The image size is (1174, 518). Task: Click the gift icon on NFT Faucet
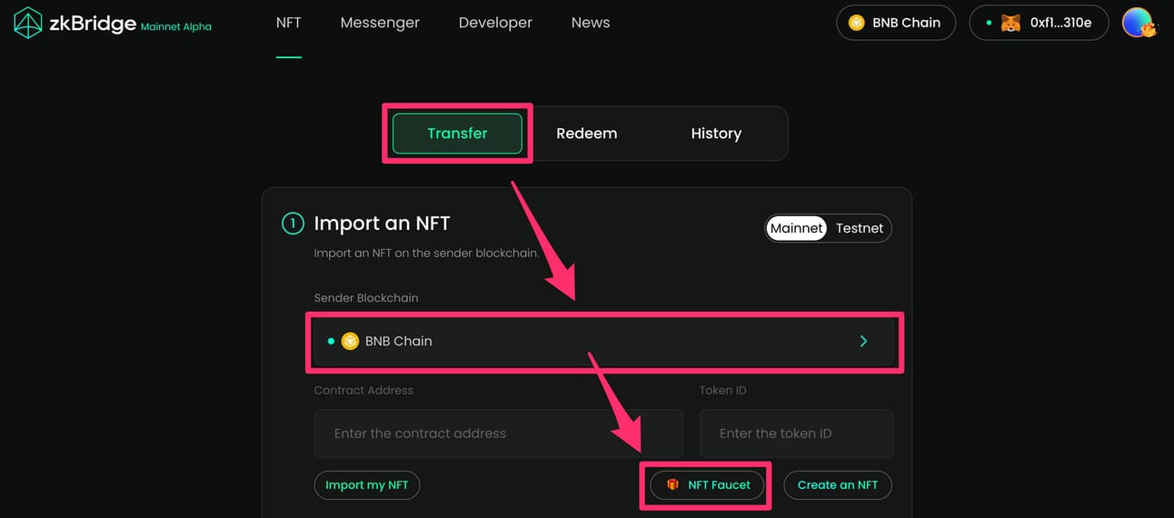tap(672, 485)
